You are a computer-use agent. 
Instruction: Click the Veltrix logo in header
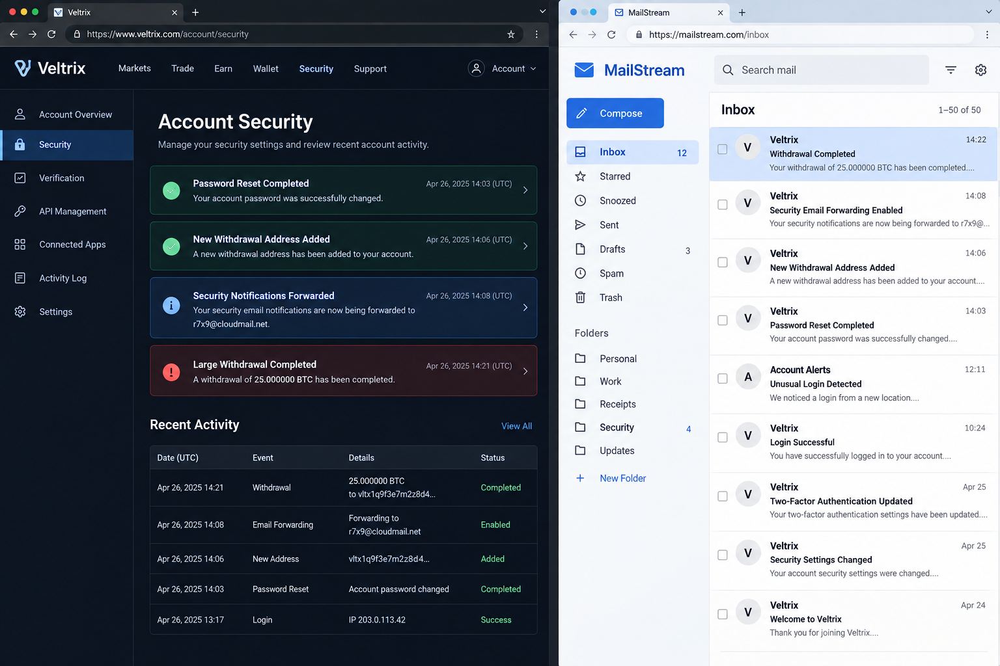50,68
